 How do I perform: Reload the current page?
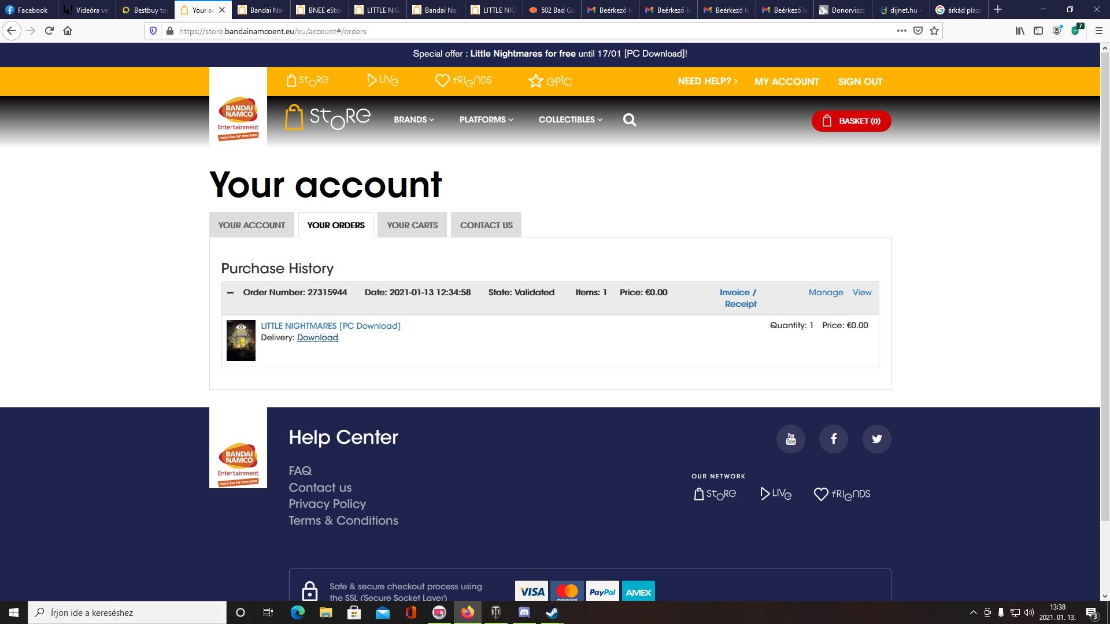(x=49, y=31)
